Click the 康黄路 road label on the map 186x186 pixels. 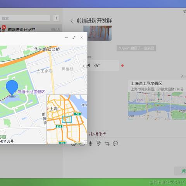coord(44,119)
